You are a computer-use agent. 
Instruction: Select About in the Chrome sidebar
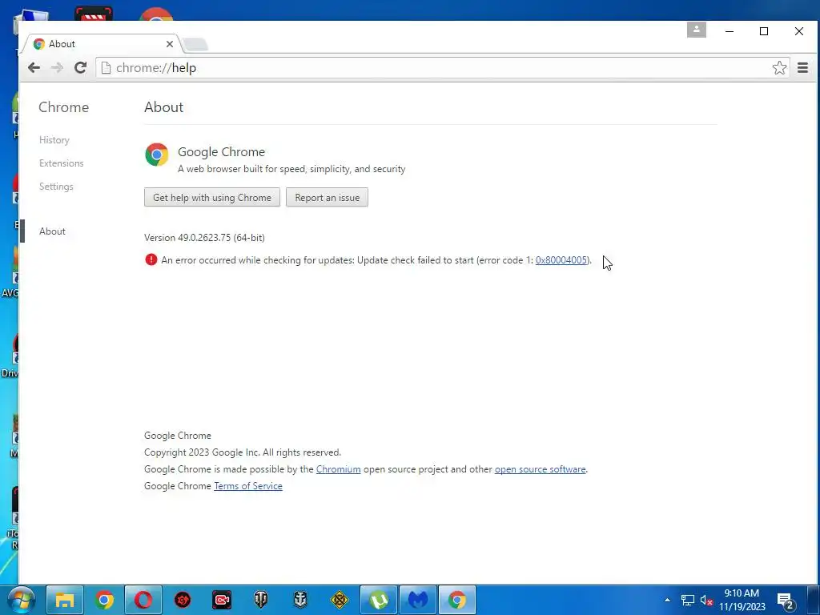pyautogui.click(x=52, y=231)
